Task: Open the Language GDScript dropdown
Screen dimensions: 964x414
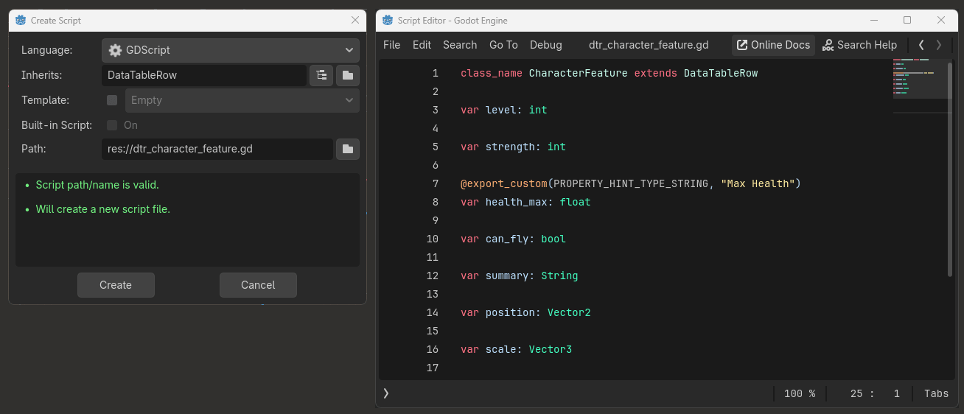Action: 231,50
